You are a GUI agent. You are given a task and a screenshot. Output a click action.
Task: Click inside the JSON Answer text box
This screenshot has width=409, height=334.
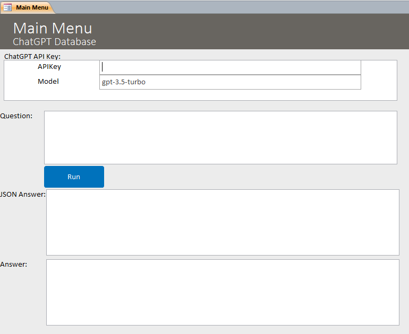click(223, 222)
